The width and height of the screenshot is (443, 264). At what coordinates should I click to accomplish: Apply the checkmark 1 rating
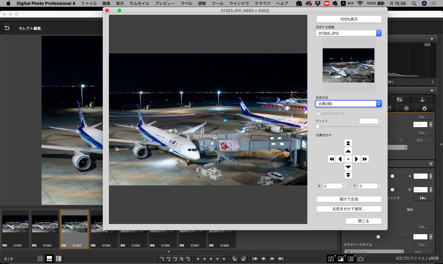[x=162, y=259]
